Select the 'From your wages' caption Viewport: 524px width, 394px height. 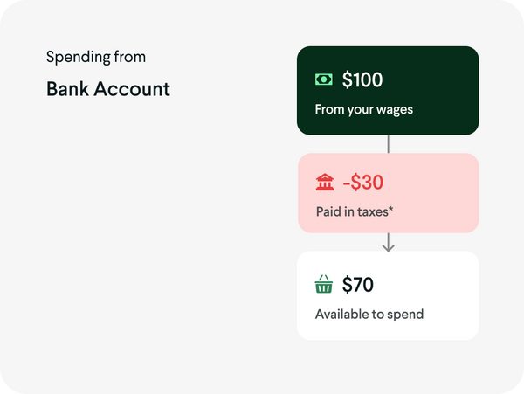pyautogui.click(x=364, y=110)
